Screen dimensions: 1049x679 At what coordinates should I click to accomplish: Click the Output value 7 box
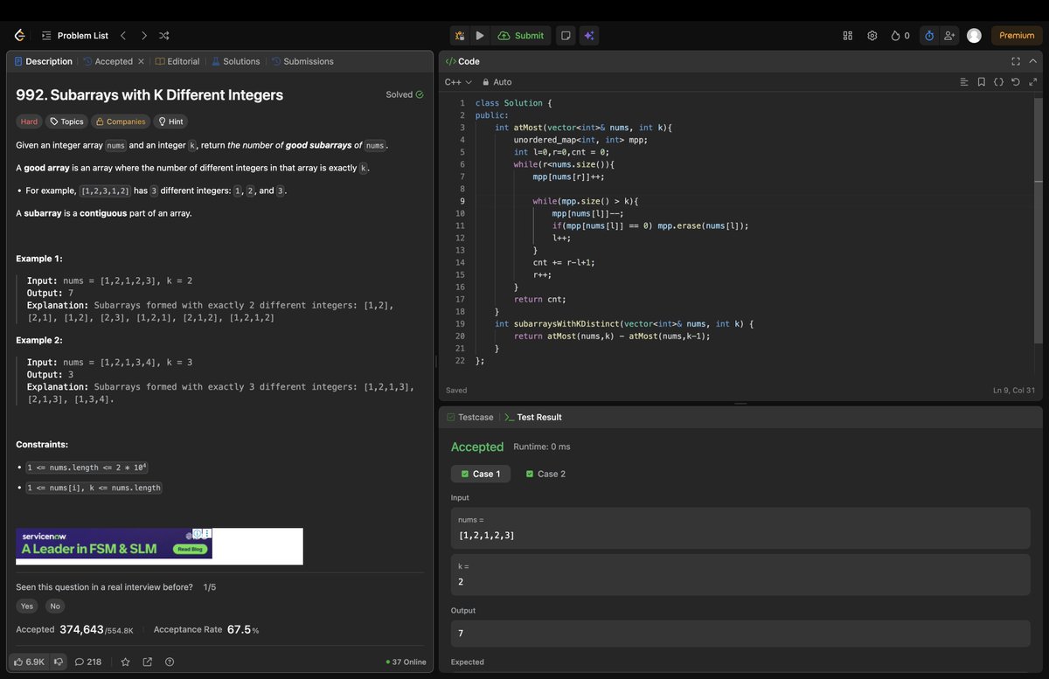(740, 634)
